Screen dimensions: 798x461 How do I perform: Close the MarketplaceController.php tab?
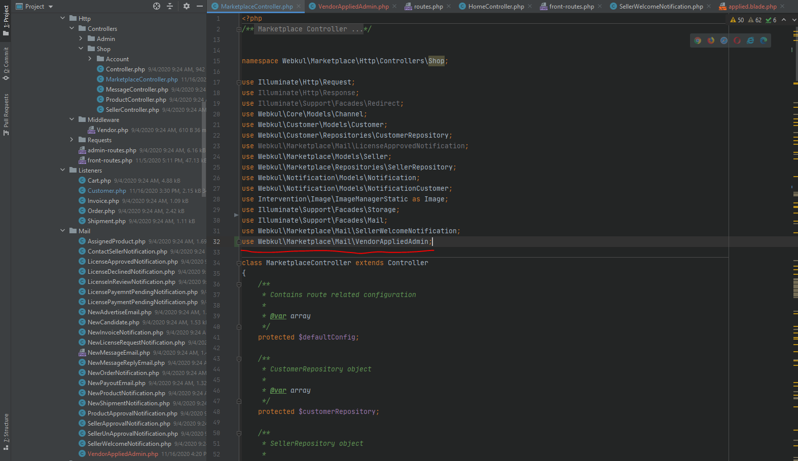(x=299, y=7)
